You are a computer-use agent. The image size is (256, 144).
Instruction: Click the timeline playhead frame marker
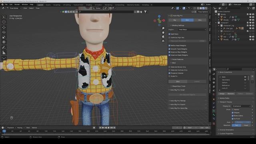(x=4, y=131)
